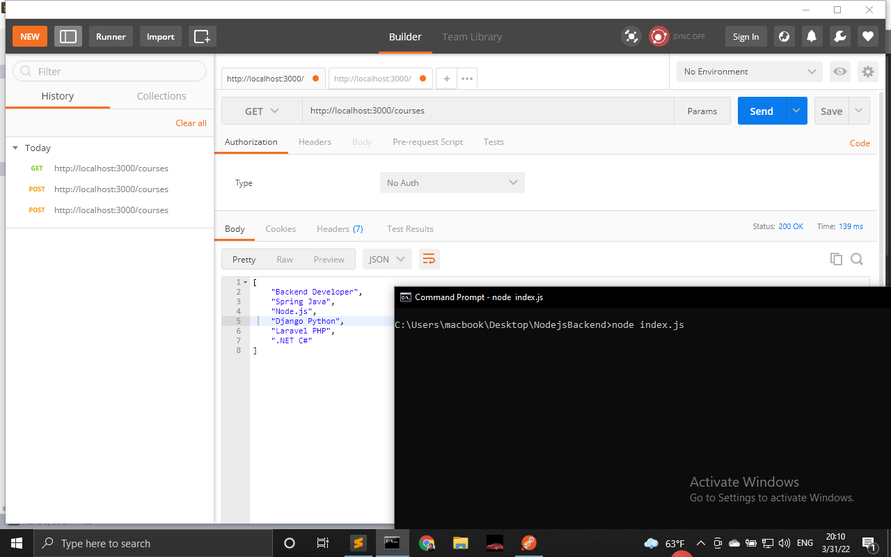The image size is (891, 557).
Task: Copy response body to clipboard
Action: 836,259
